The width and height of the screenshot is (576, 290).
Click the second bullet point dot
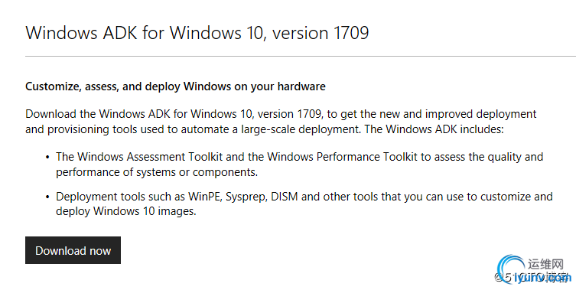47,197
